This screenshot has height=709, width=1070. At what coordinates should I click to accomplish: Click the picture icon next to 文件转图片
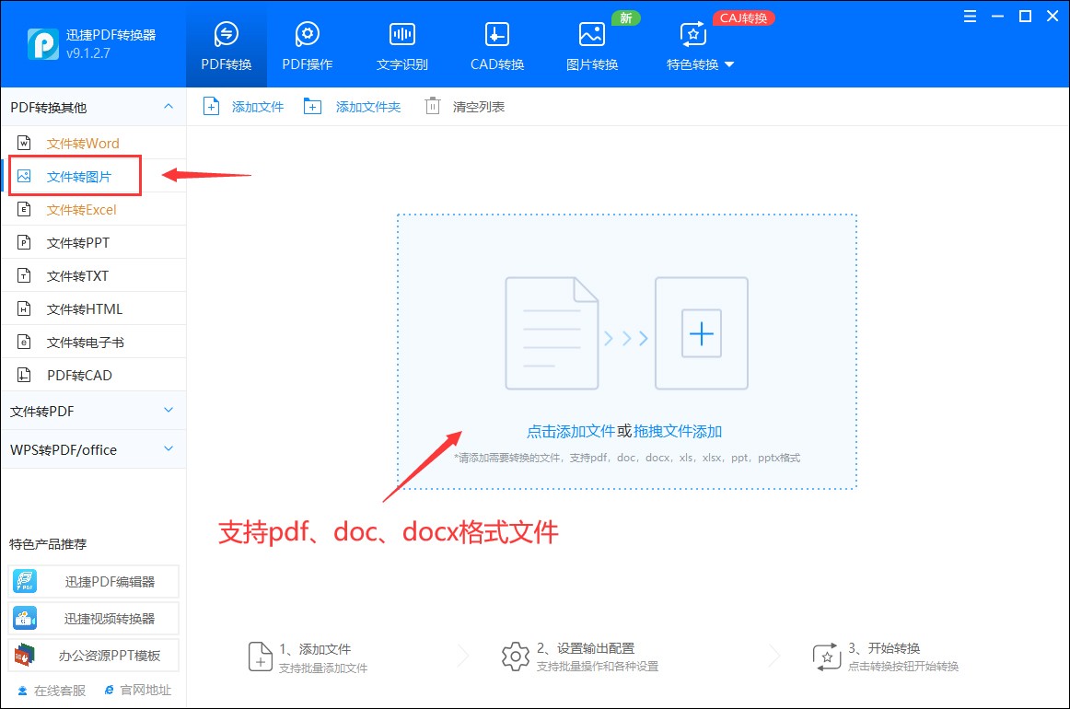pos(24,176)
